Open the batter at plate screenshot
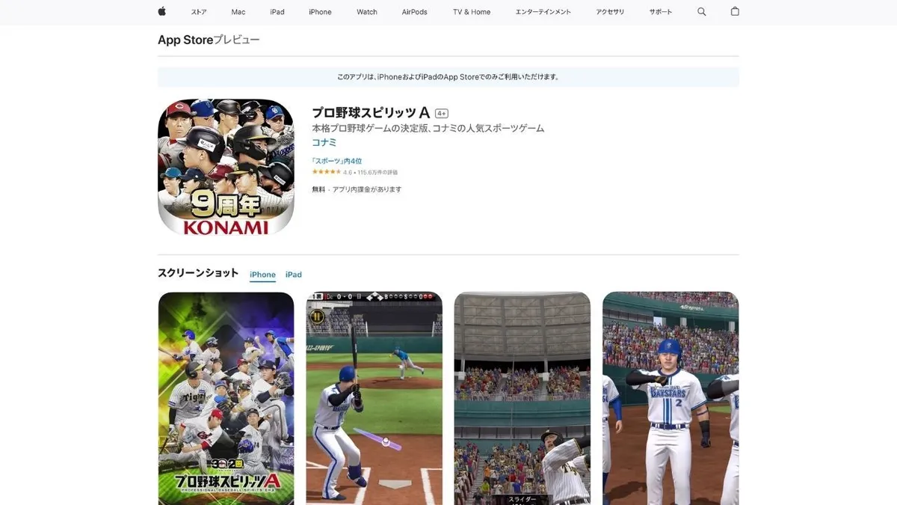Viewport: 897px width, 505px height. (374, 398)
